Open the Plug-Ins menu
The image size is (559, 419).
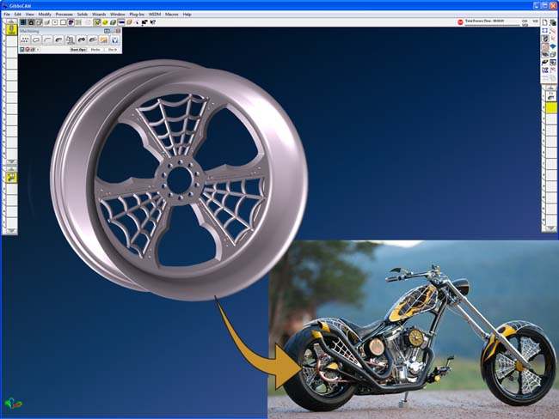pyautogui.click(x=137, y=15)
